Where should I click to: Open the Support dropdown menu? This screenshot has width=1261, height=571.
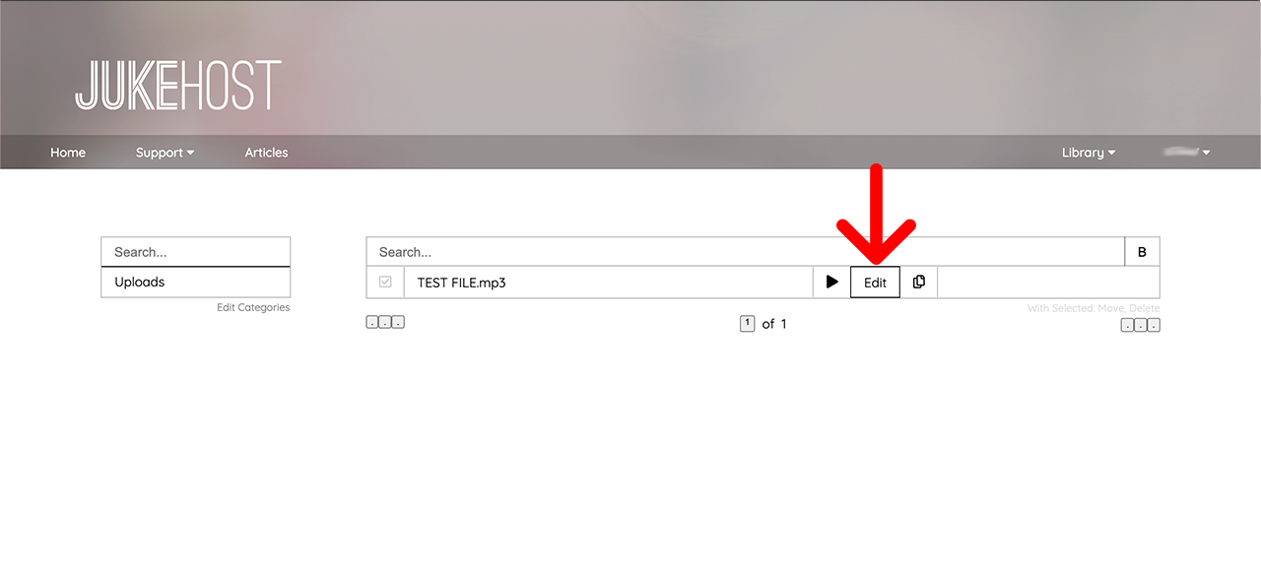point(165,153)
